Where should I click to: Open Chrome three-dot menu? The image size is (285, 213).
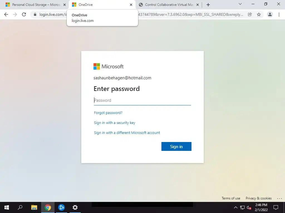(x=279, y=14)
